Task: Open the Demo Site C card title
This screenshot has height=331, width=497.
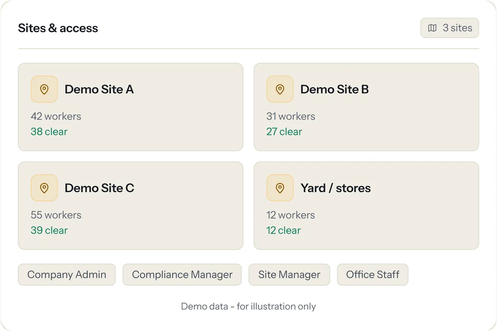Action: pos(99,188)
